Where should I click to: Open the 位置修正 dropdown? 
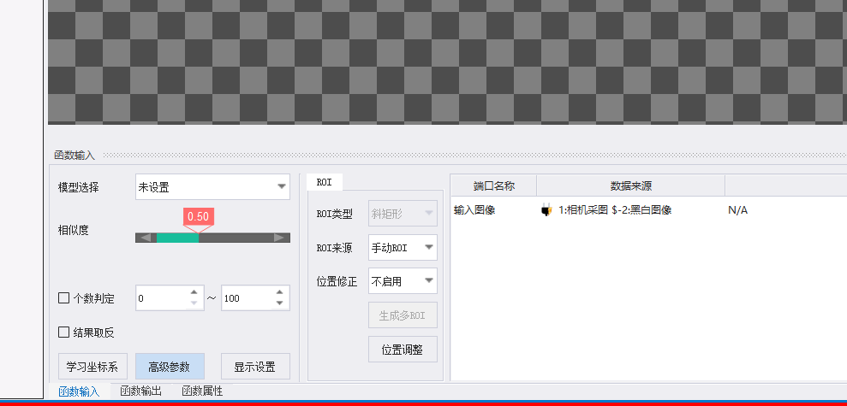click(x=403, y=281)
